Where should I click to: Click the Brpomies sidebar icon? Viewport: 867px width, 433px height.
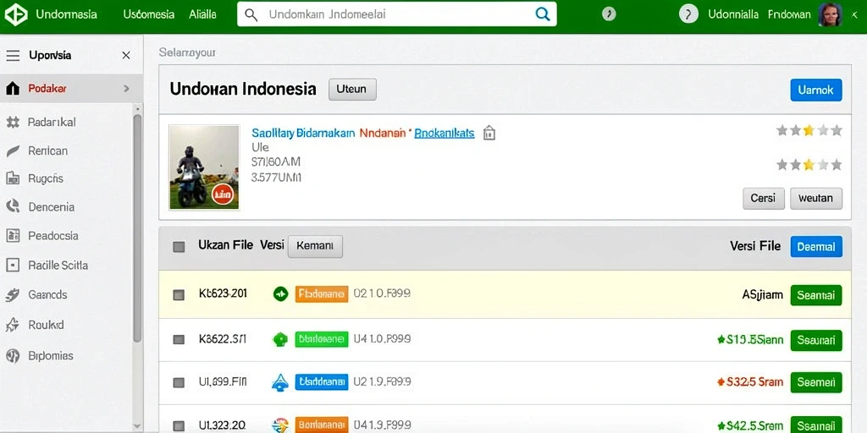[x=13, y=356]
